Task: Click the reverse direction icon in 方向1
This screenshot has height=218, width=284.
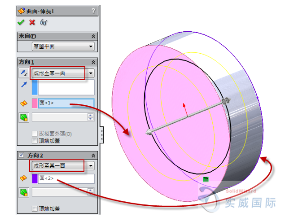Action: point(24,73)
